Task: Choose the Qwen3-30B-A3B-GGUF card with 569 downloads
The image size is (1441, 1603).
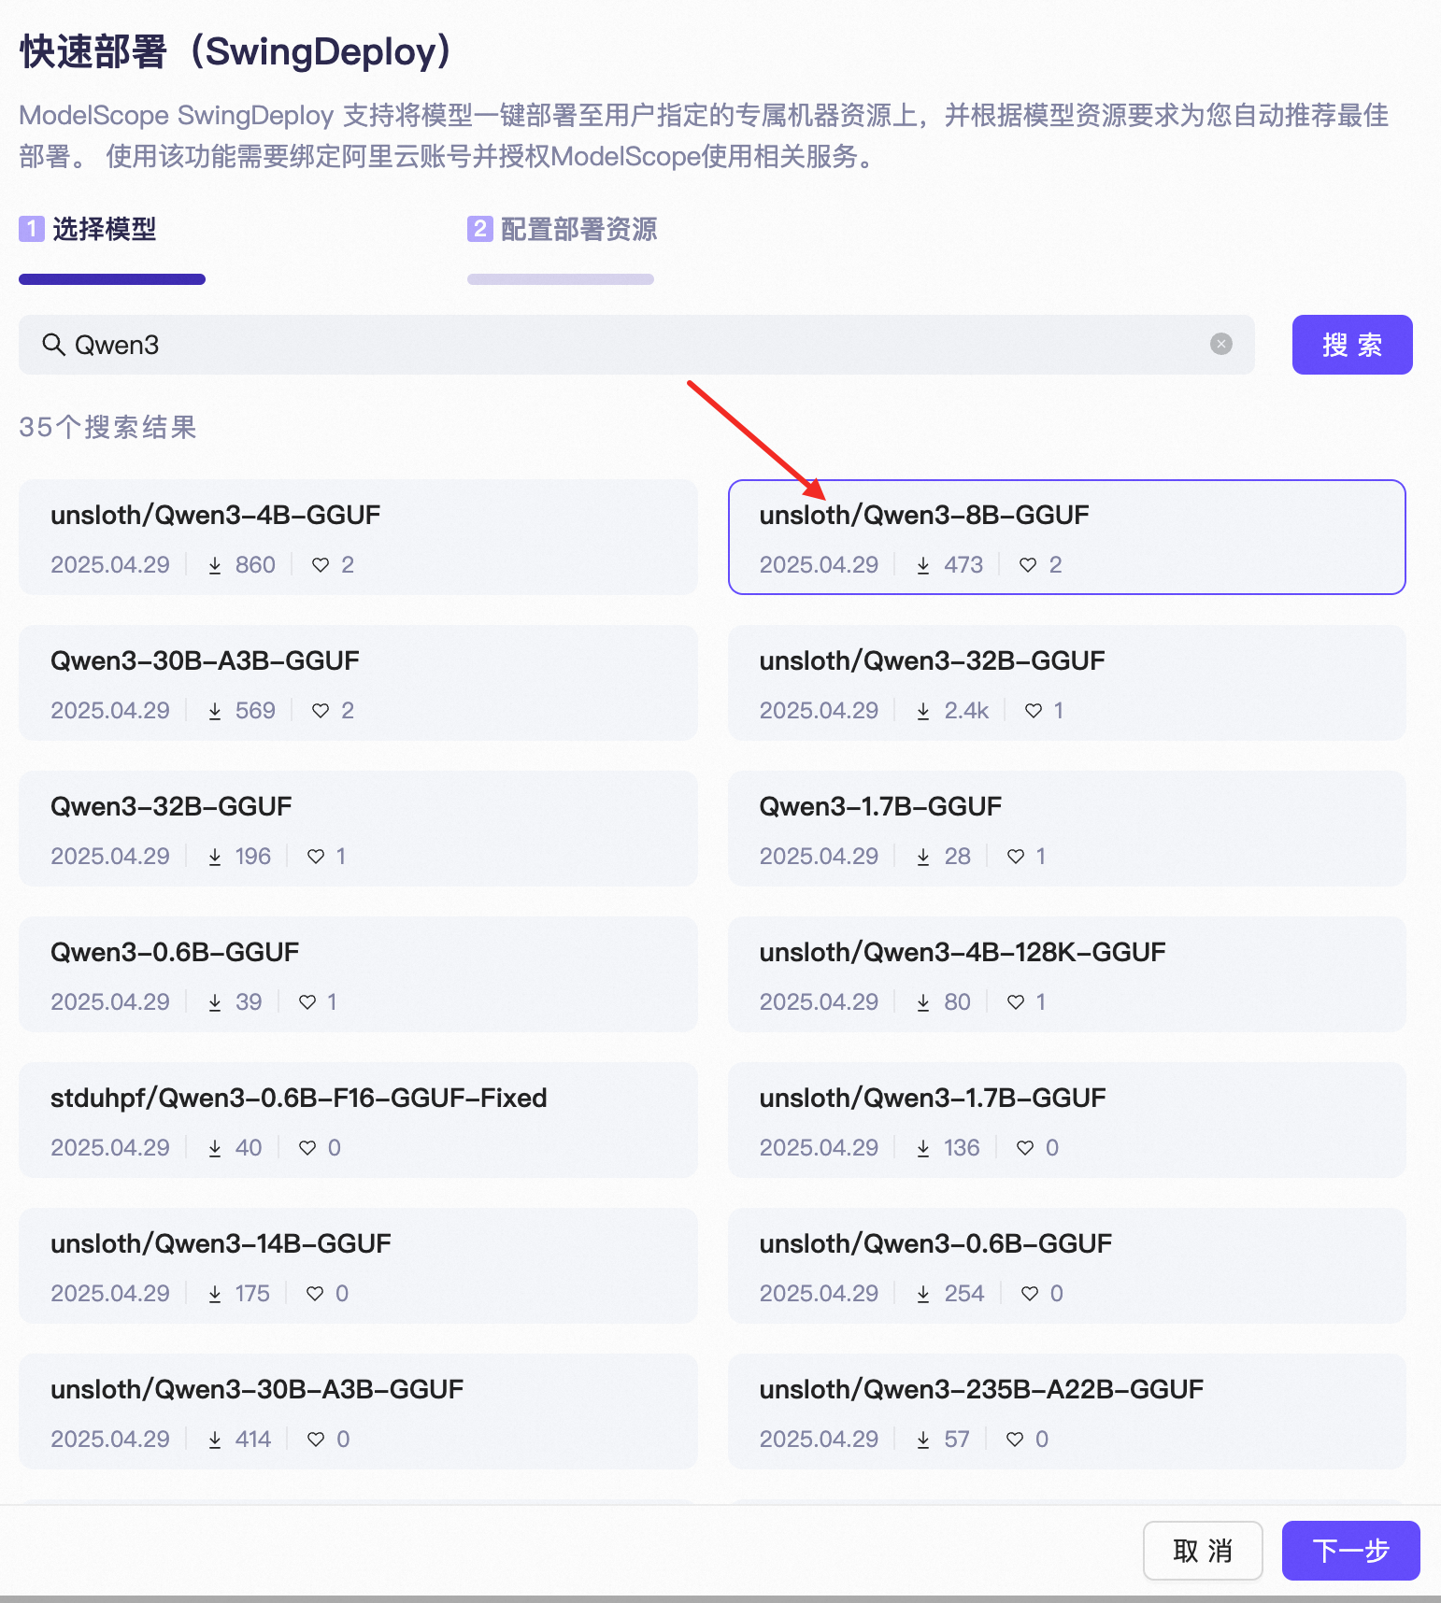Action: tap(358, 683)
